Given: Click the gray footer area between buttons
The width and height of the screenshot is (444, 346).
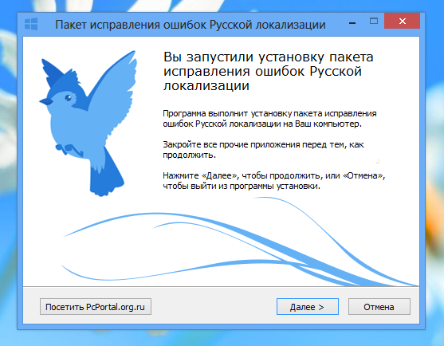Looking at the screenshot, I should pyautogui.click(x=214, y=307).
